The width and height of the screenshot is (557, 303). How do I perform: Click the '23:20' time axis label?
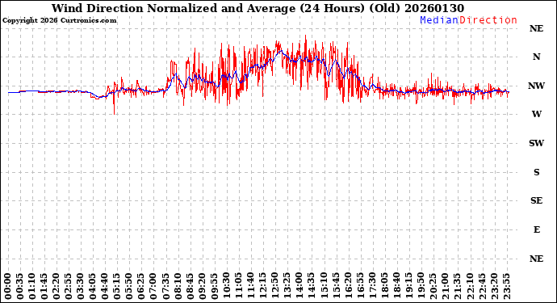[x=494, y=287]
